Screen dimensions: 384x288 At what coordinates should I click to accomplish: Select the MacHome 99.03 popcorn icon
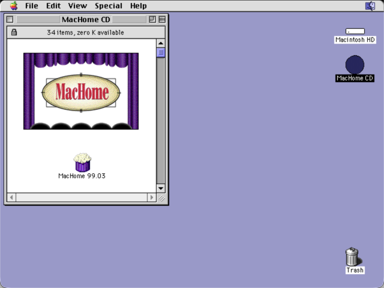point(82,163)
